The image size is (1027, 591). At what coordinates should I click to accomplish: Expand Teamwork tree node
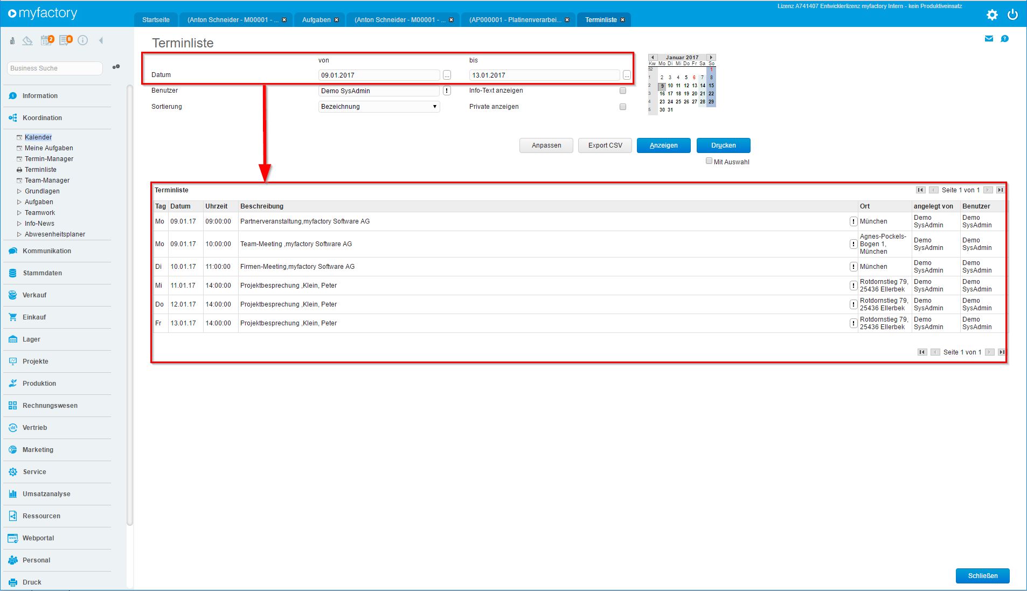pos(19,213)
